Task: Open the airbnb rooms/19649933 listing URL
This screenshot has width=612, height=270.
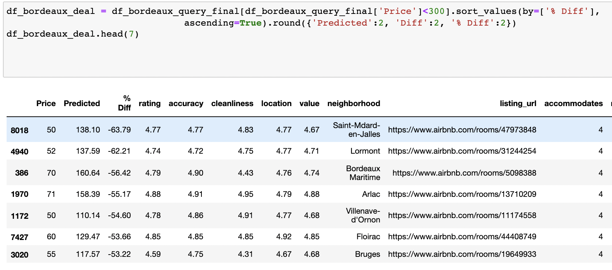Action: point(462,254)
